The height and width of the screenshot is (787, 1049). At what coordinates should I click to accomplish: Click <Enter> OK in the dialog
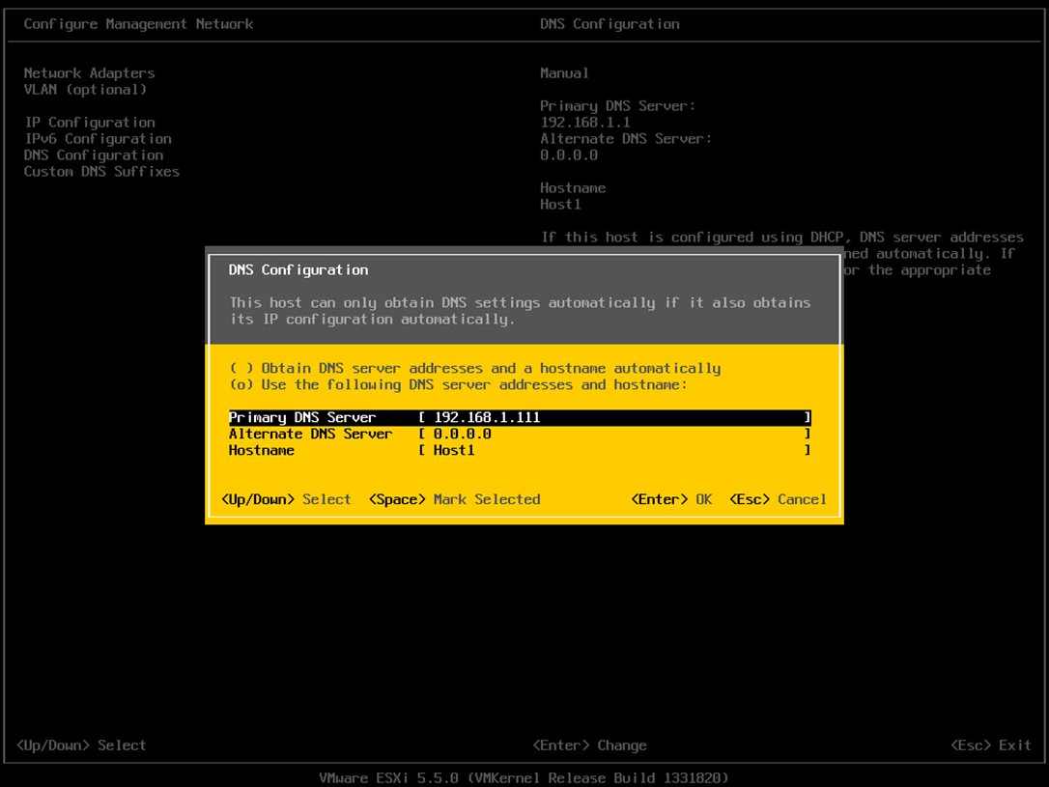tap(671, 499)
